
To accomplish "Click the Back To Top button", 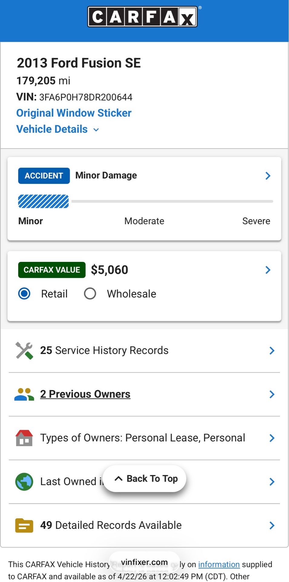I will pyautogui.click(x=144, y=479).
